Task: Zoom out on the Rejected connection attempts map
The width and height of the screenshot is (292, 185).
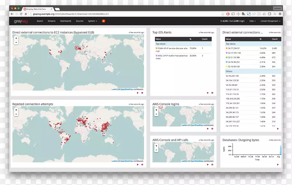Action: (x=16, y=114)
